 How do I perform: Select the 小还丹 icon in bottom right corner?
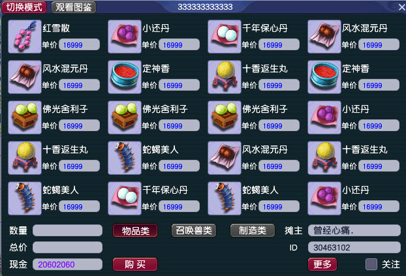324,198
